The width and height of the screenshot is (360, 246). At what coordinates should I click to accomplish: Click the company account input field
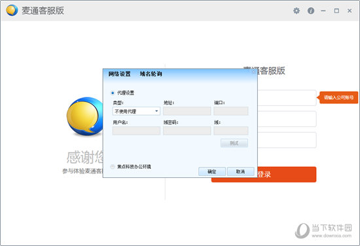click(287, 97)
